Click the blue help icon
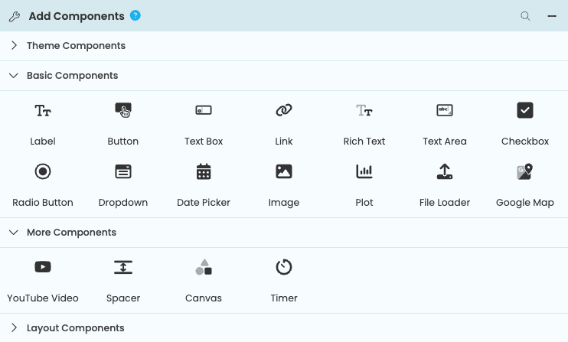568x342 pixels. (135, 15)
